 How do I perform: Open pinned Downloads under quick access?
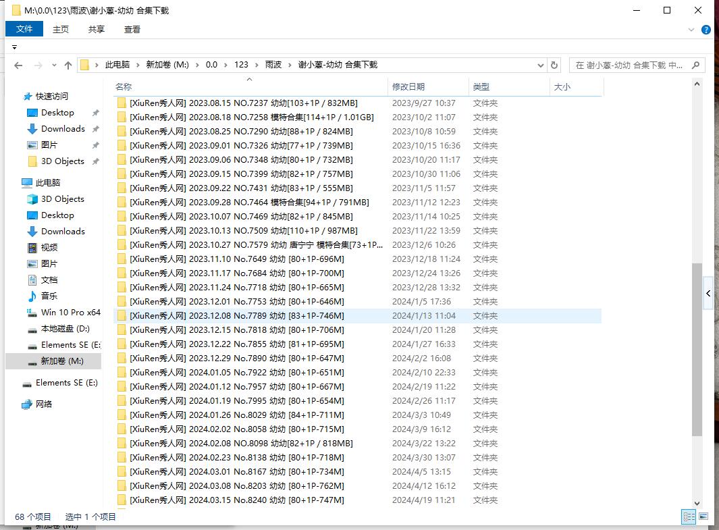pyautogui.click(x=63, y=129)
